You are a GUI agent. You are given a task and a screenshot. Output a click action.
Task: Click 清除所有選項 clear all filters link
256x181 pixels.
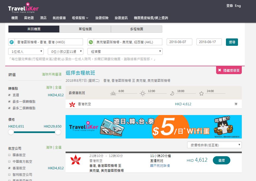(x=52, y=74)
